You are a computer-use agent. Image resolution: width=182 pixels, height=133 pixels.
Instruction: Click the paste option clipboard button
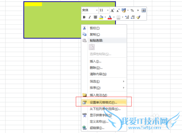click(x=92, y=47)
